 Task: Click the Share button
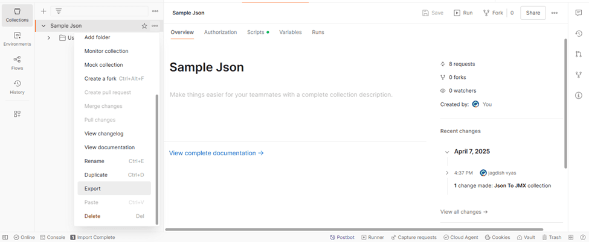point(533,13)
